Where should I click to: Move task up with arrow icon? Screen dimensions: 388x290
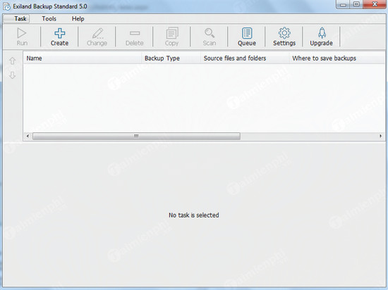(13, 61)
